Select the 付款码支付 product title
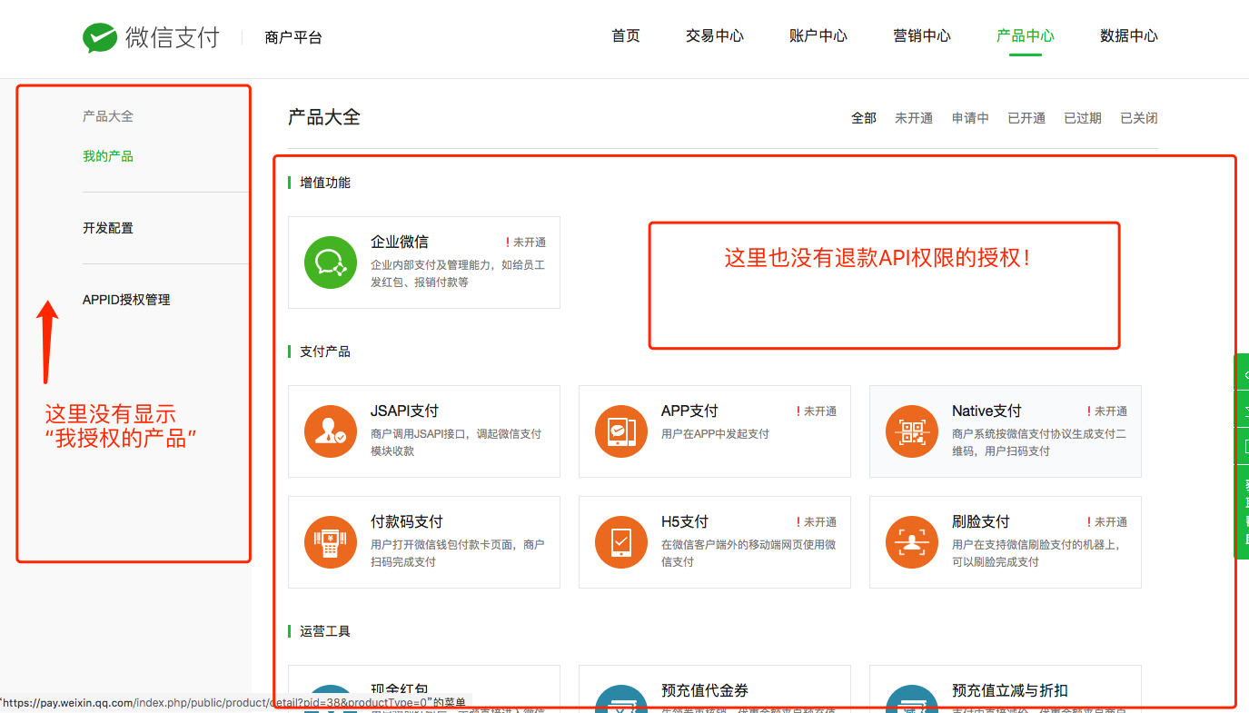This screenshot has height=713, width=1249. 407,521
